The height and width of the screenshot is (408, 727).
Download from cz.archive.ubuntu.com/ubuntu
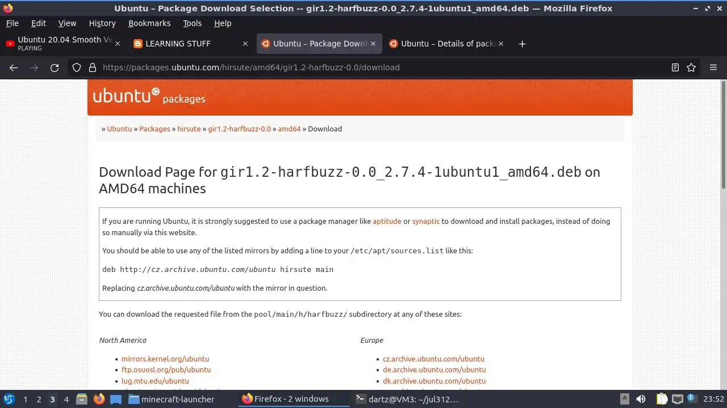tap(433, 359)
